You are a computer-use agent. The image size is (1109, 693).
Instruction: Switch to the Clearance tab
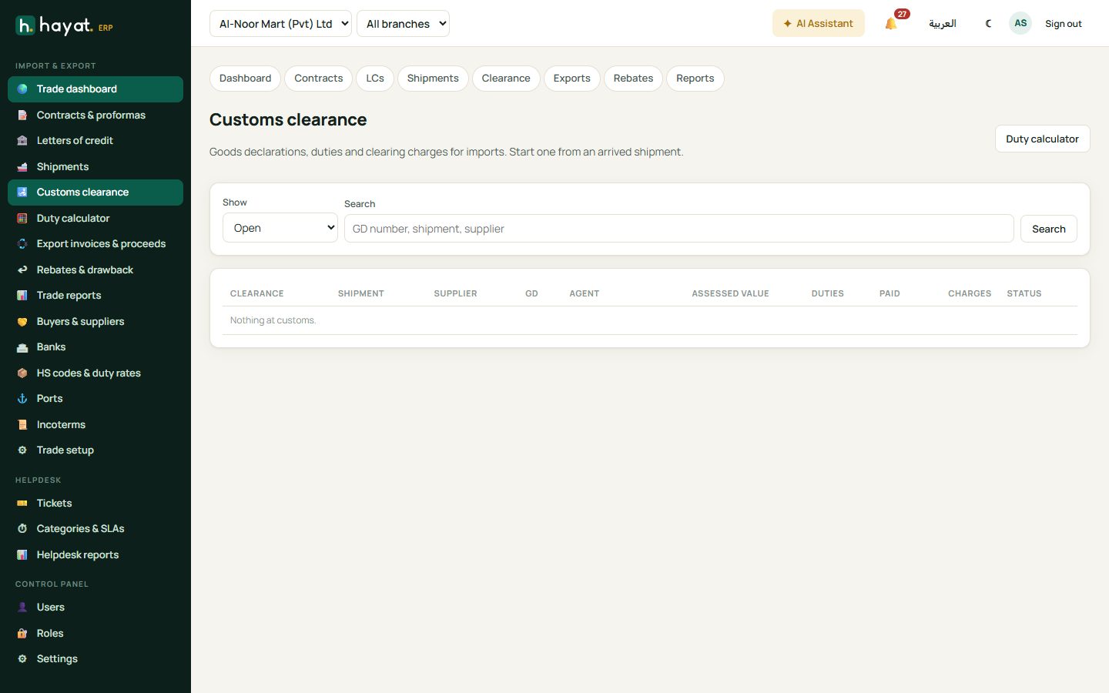pos(506,79)
